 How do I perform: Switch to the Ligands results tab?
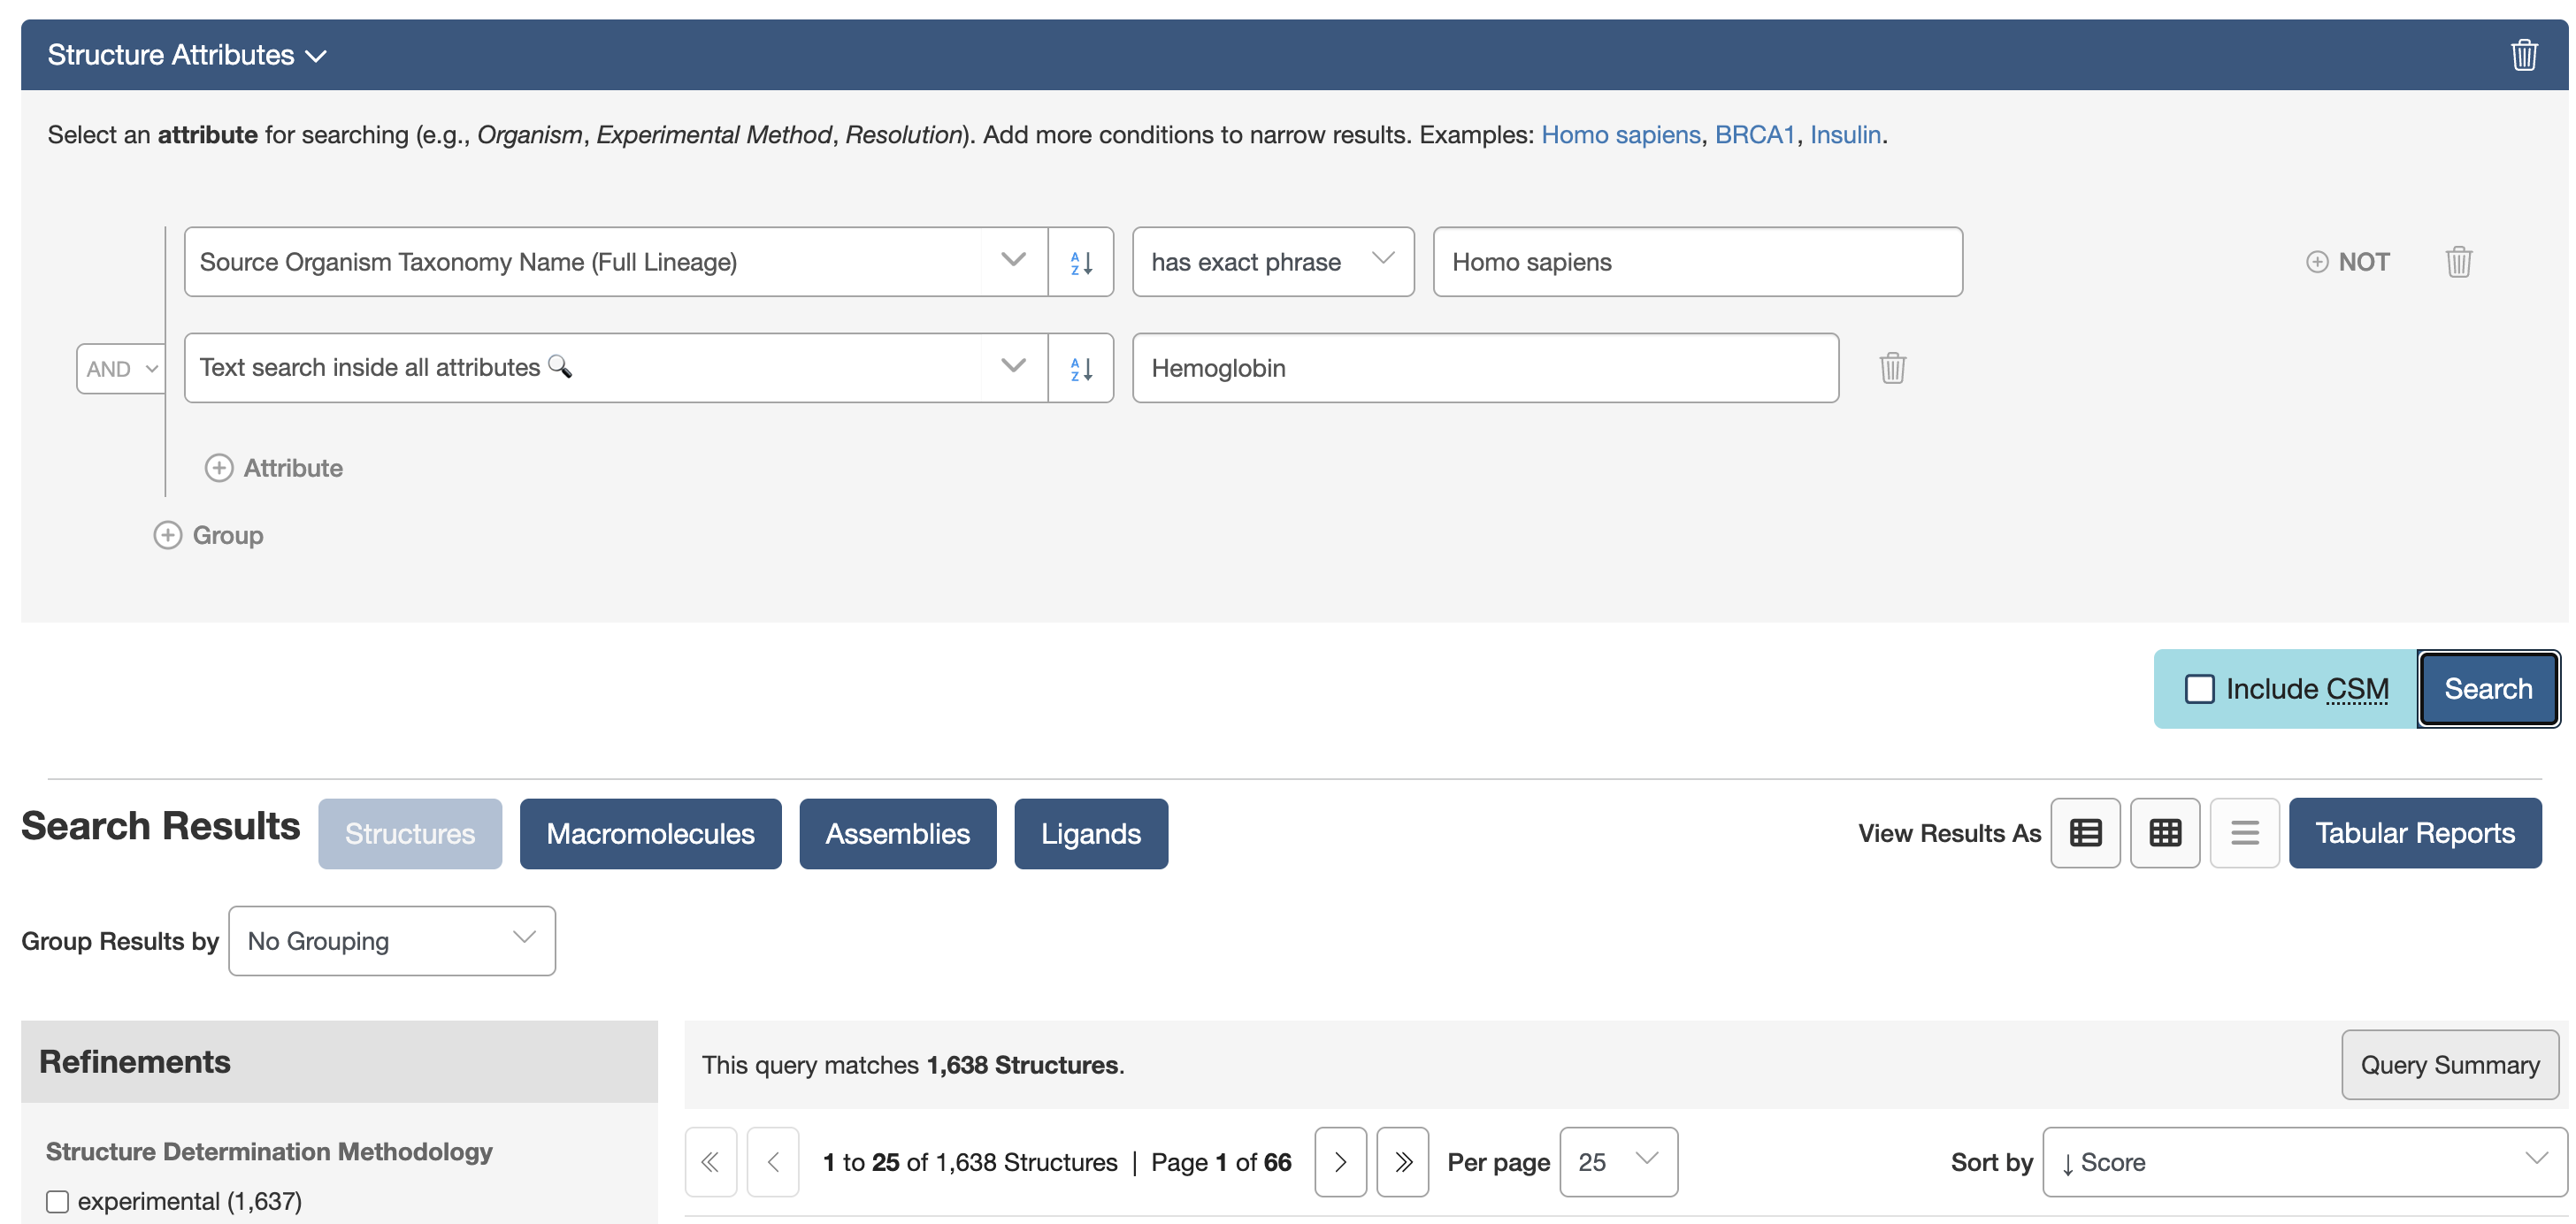tap(1090, 834)
